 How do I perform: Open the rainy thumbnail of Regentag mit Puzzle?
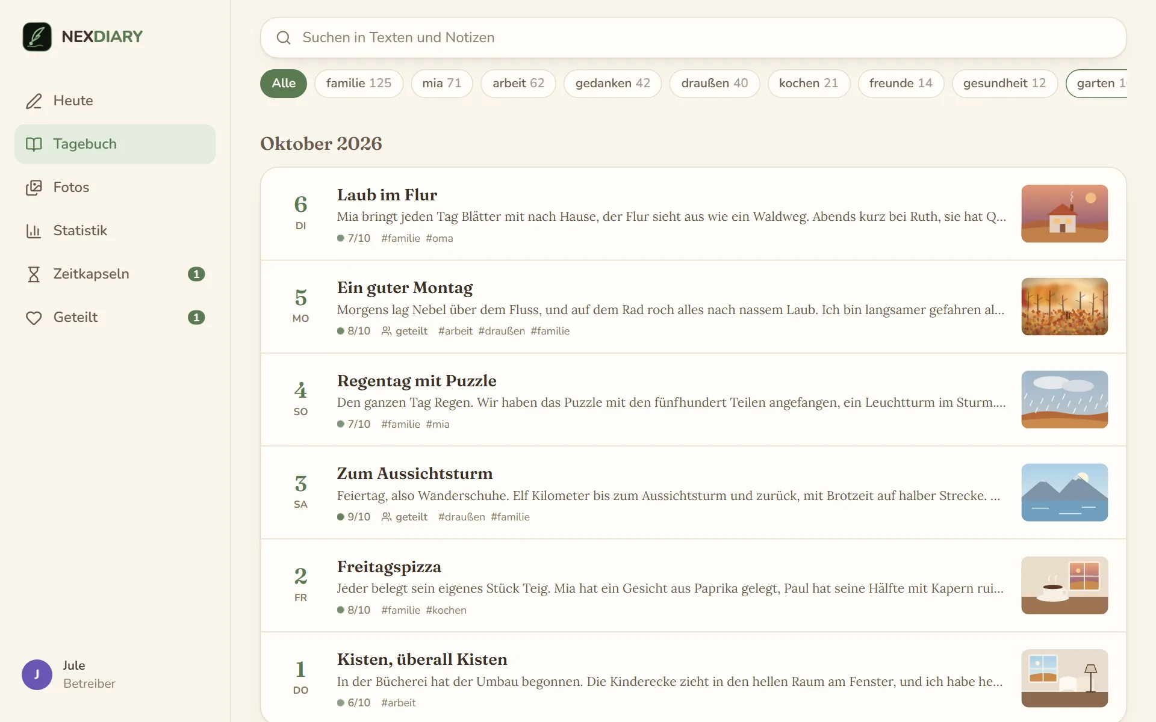click(x=1064, y=400)
